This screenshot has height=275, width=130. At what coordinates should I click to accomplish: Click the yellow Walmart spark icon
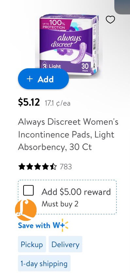[x=65, y=225]
